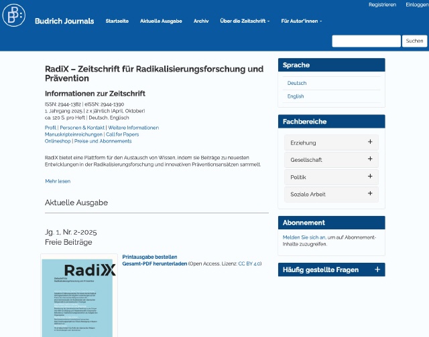The width and height of the screenshot is (429, 337).
Task: Expand the Erziehung category plus icon
Action: coord(369,142)
